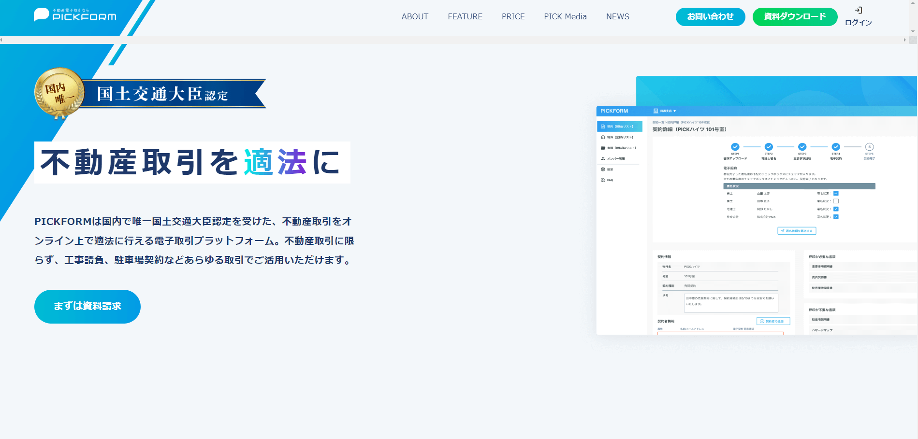This screenshot has height=439, width=918.
Task: Toggle 仲介会社 株式会社PICK signature checkbox
Action: click(836, 217)
